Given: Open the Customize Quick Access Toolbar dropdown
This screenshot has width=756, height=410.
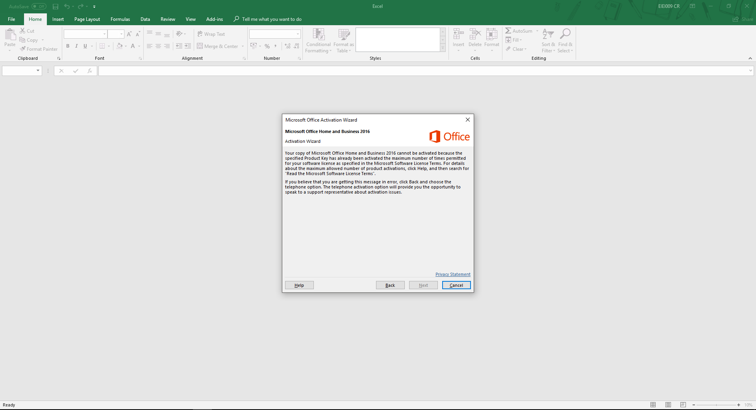Looking at the screenshot, I should [x=94, y=7].
